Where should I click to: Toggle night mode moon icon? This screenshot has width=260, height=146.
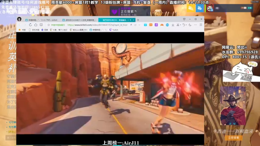[190, 25]
